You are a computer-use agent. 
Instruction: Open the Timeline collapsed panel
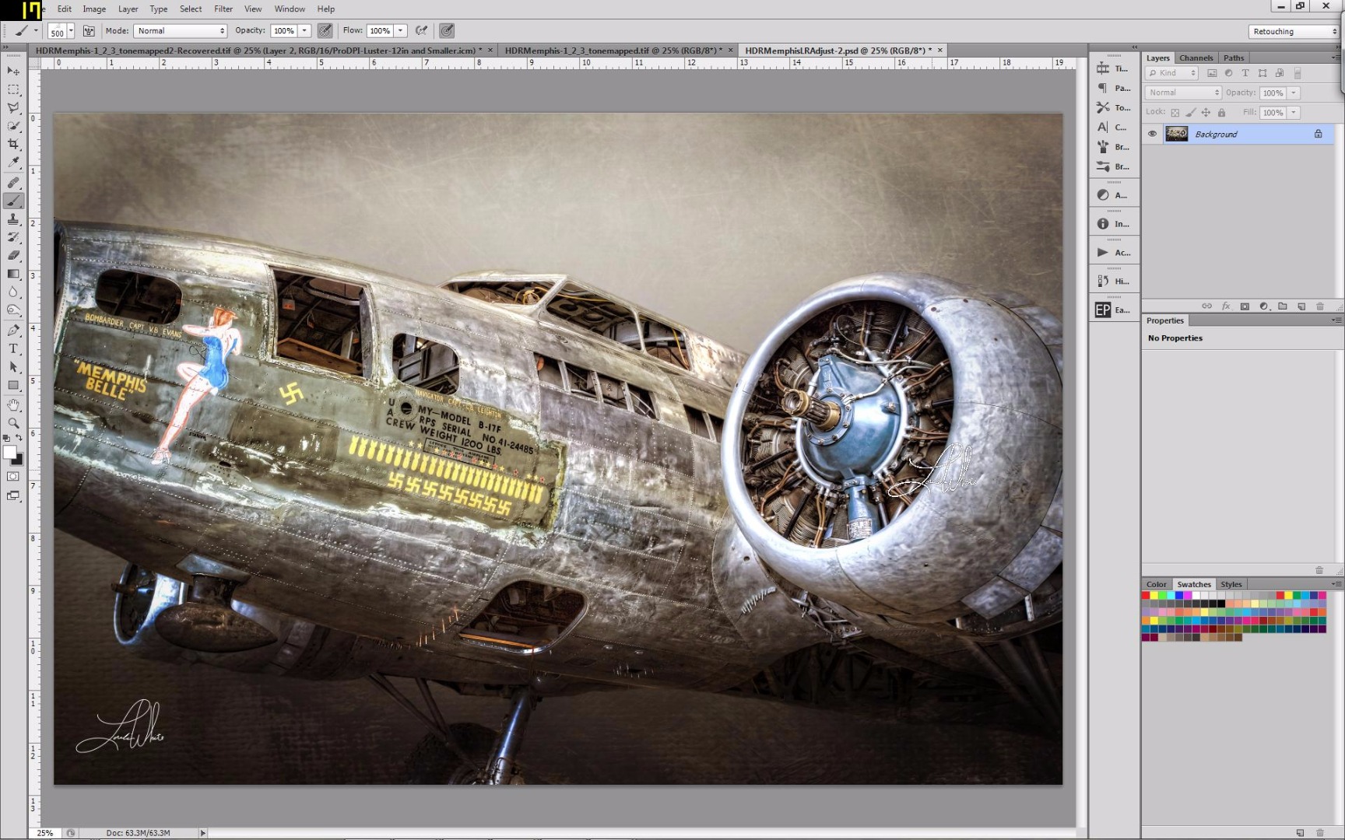1113,68
